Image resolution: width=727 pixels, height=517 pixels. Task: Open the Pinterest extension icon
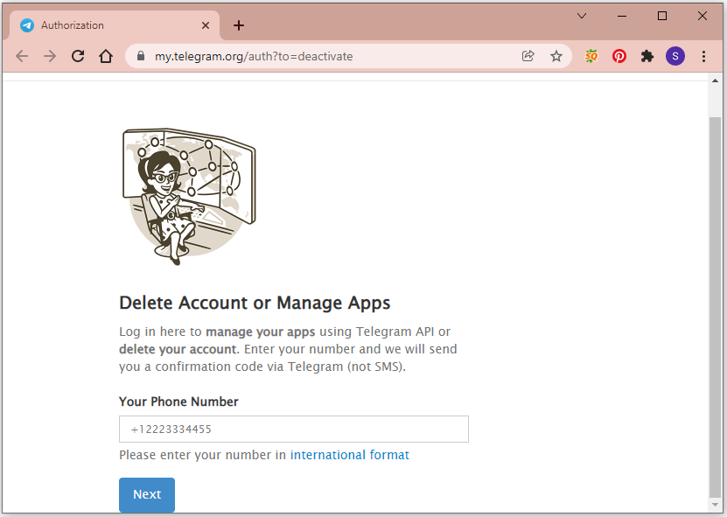tap(619, 56)
